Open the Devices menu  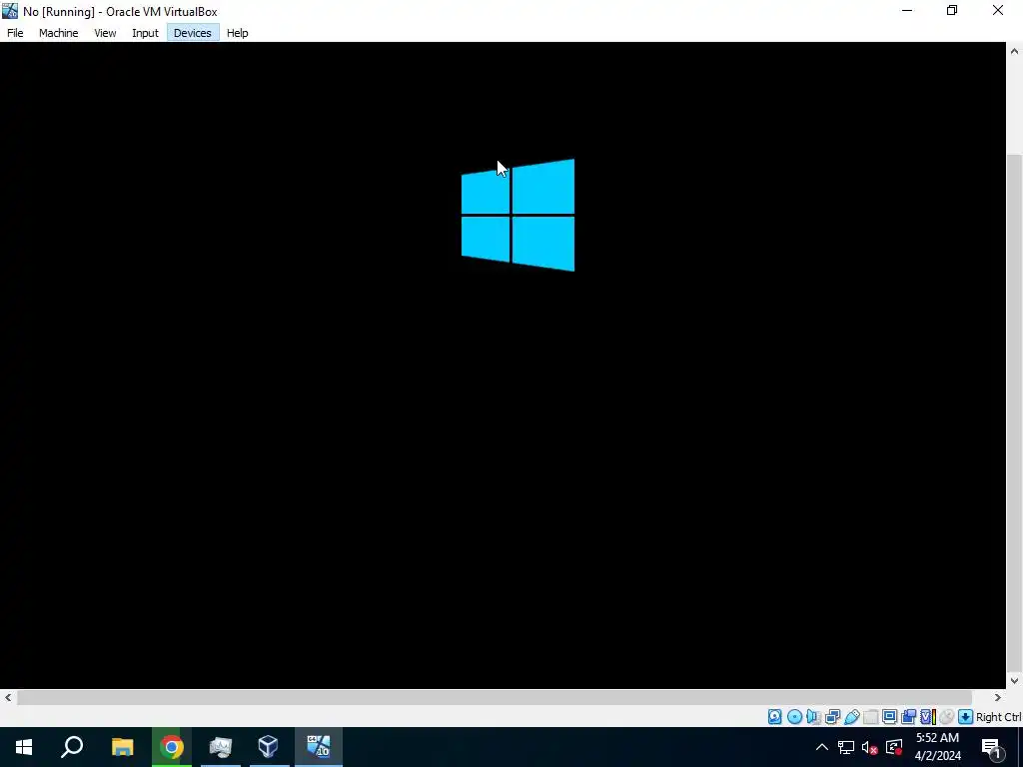(x=193, y=33)
